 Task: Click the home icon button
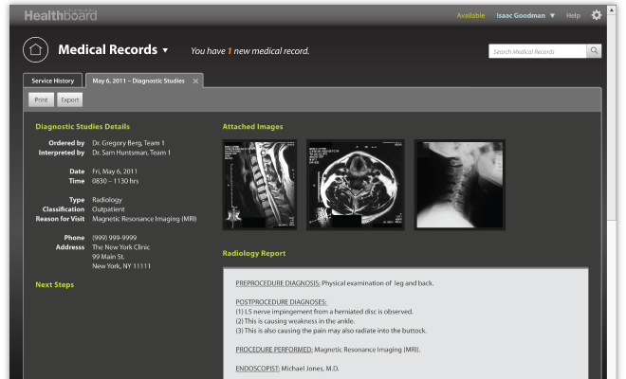click(x=35, y=49)
